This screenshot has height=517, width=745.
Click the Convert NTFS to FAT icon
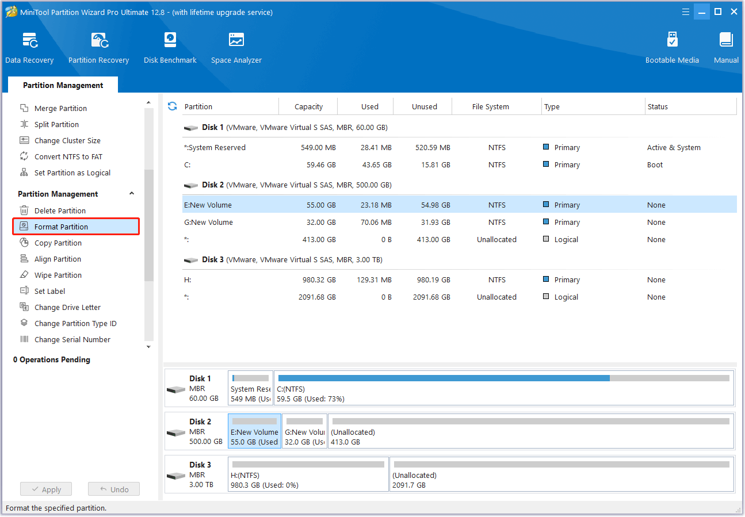click(x=24, y=156)
